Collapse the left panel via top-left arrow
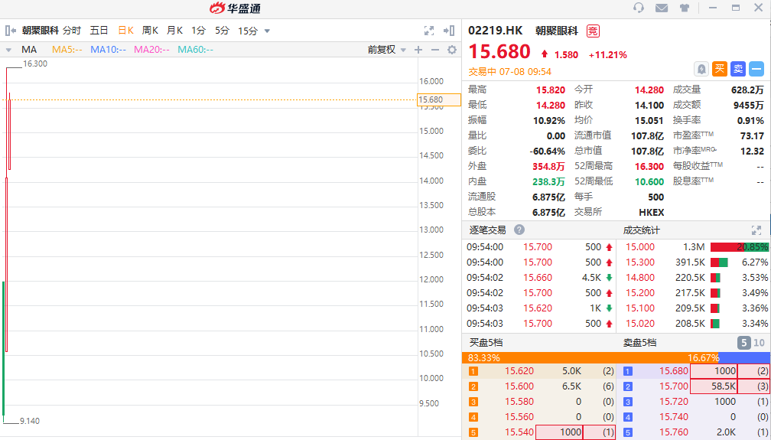Viewport: 771px width, 440px height. coord(11,31)
